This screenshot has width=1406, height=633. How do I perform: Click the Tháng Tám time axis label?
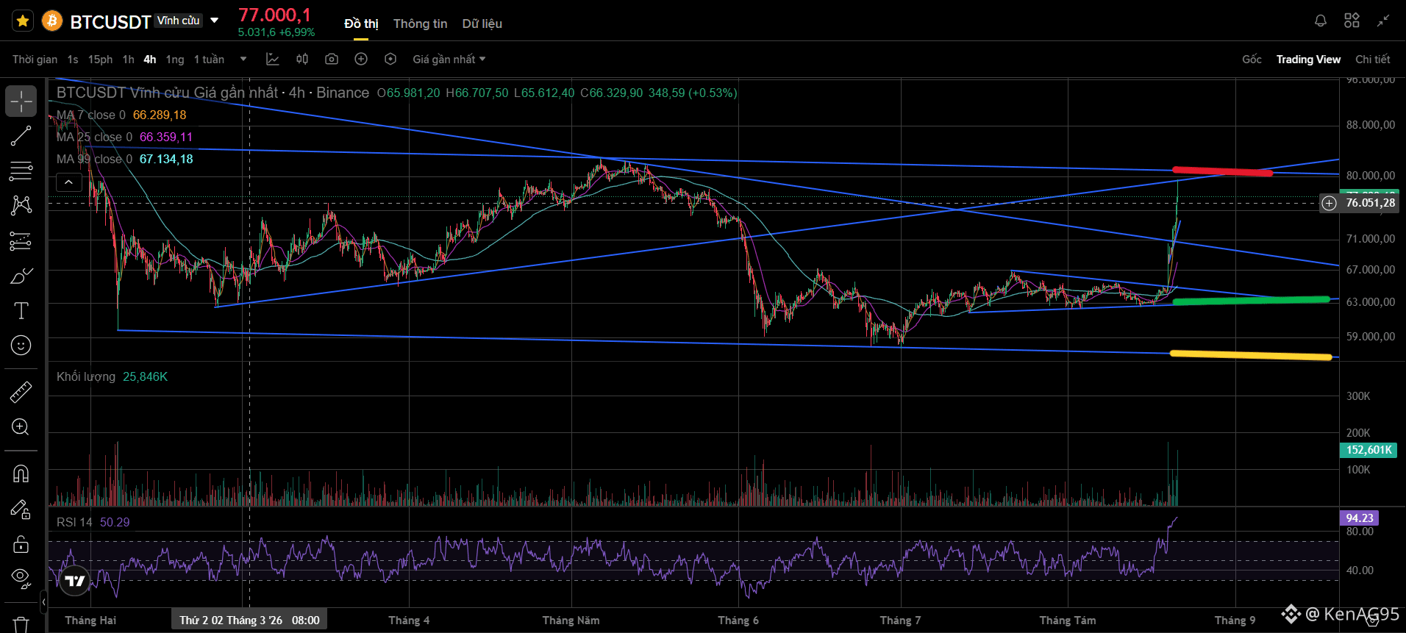(x=1068, y=621)
